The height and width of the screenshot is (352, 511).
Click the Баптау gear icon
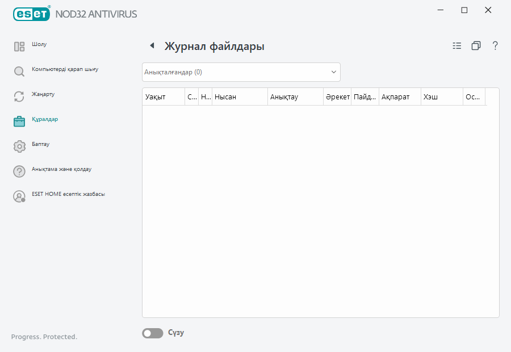tap(19, 145)
